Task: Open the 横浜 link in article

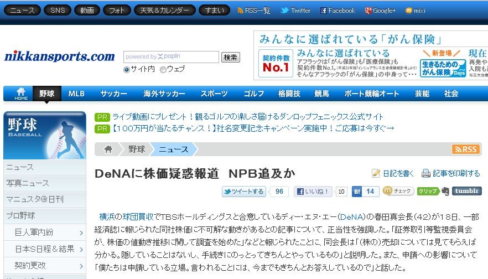Action: coord(106,217)
